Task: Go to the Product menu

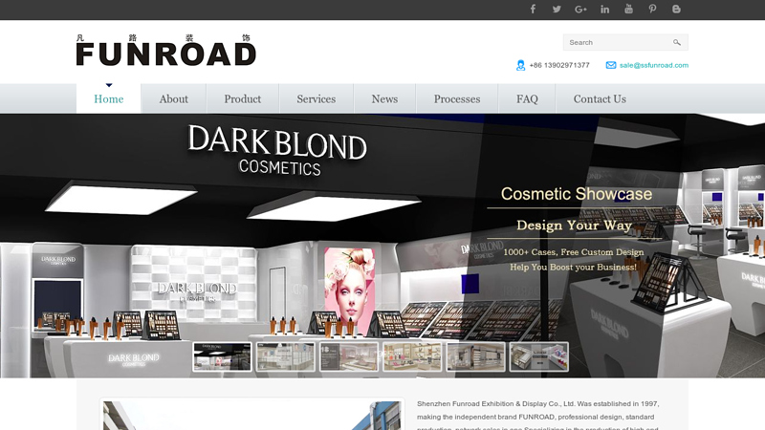Action: pos(243,99)
